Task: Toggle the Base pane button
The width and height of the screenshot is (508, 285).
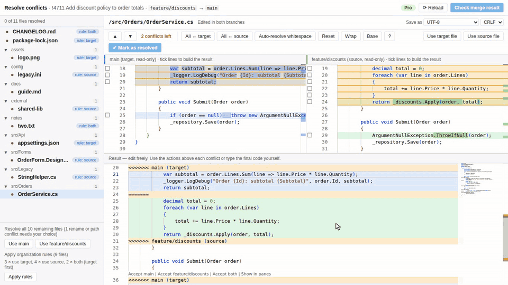Action: point(372,36)
